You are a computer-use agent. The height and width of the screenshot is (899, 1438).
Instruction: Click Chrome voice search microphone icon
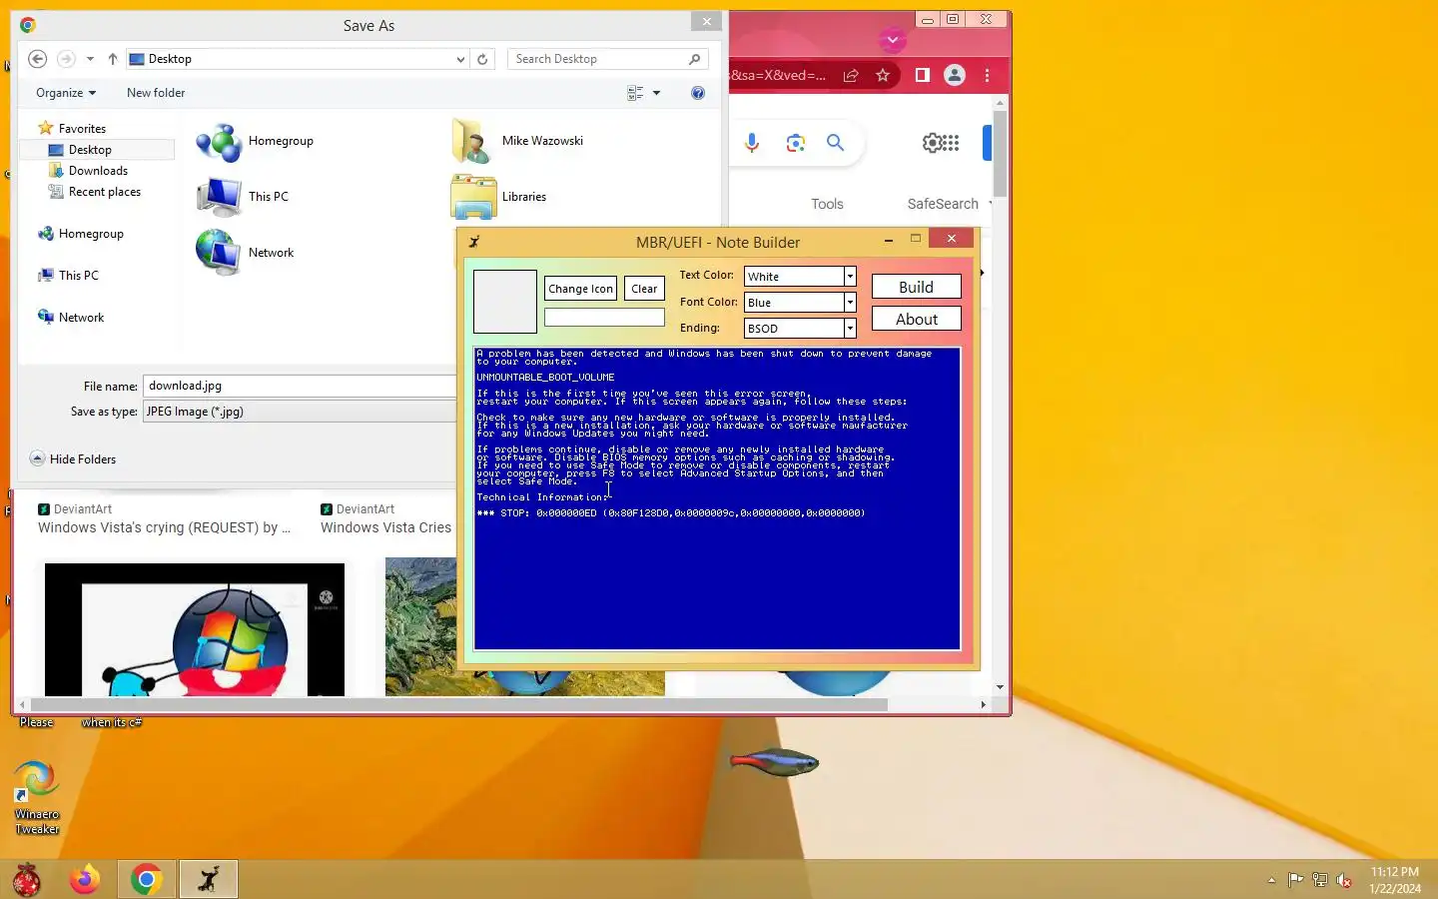pyautogui.click(x=752, y=143)
